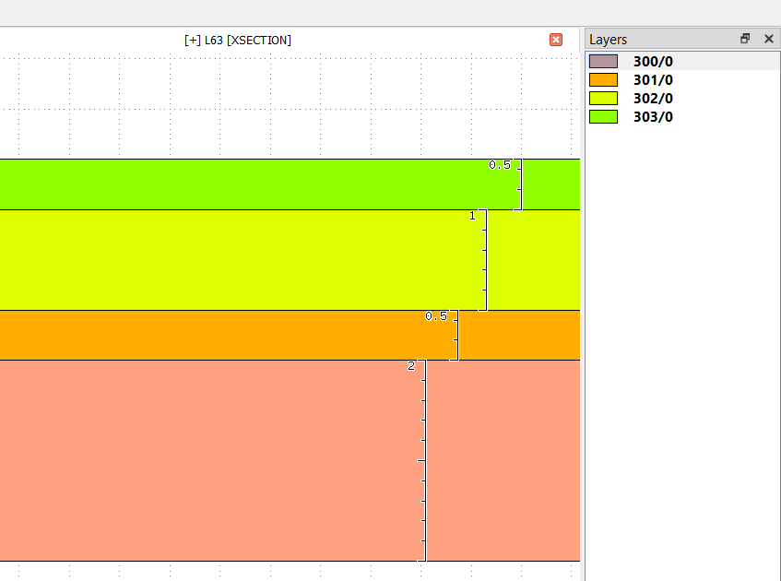Close the Layers panel

pos(768,39)
